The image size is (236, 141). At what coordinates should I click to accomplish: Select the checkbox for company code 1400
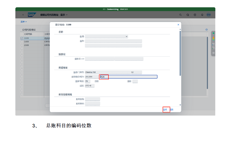(22, 42)
